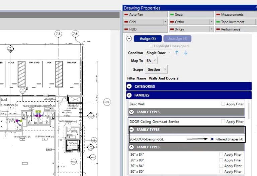Image resolution: width=257 pixels, height=176 pixels.
Task: Check Apply Filter for 36" x 80"
Action: tap(221, 160)
